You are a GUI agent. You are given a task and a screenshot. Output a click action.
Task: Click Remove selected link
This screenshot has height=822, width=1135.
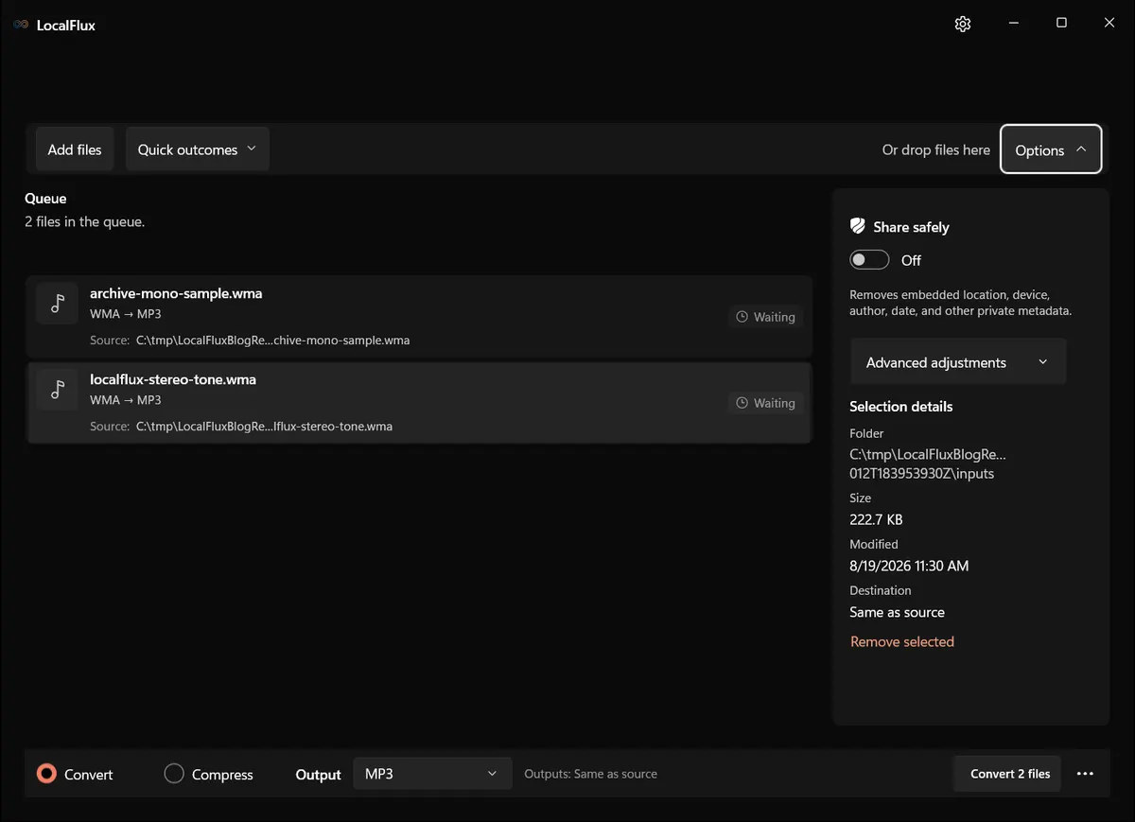902,641
